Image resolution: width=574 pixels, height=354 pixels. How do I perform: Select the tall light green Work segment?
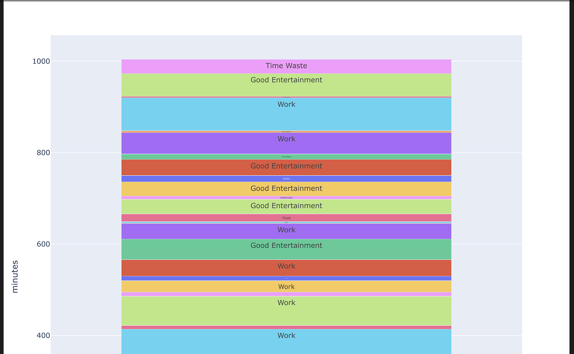point(286,310)
